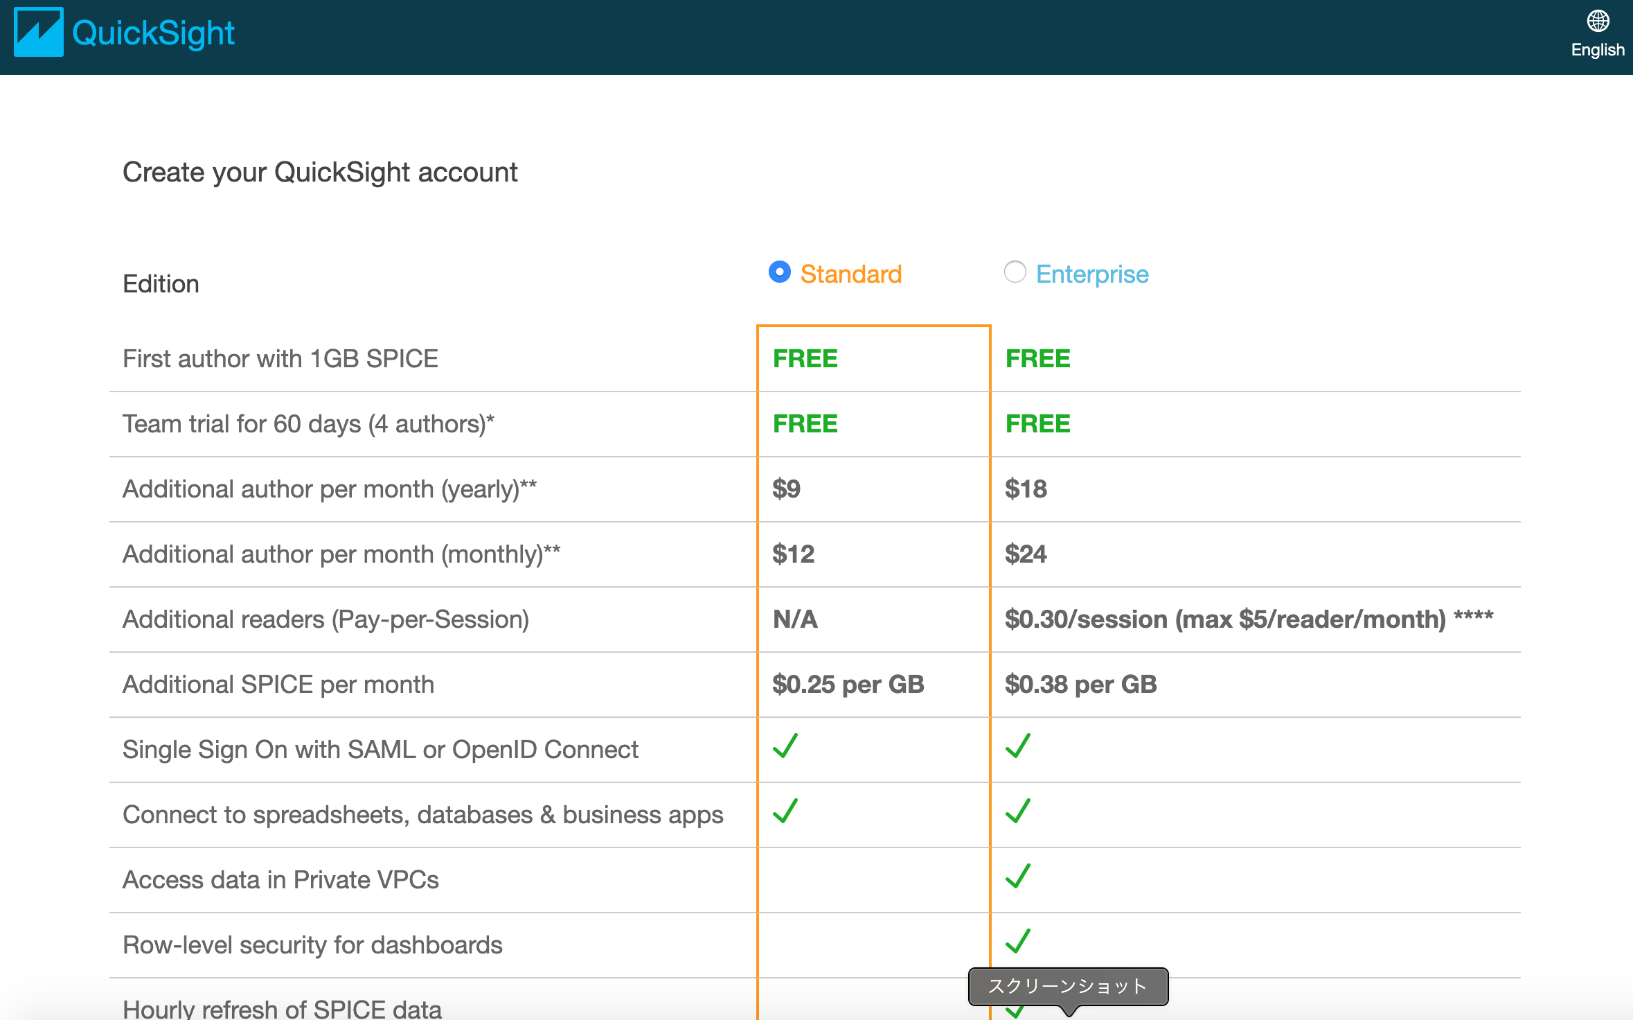1633x1020 pixels.
Task: Click Row-level security for dashboards label
Action: click(312, 945)
